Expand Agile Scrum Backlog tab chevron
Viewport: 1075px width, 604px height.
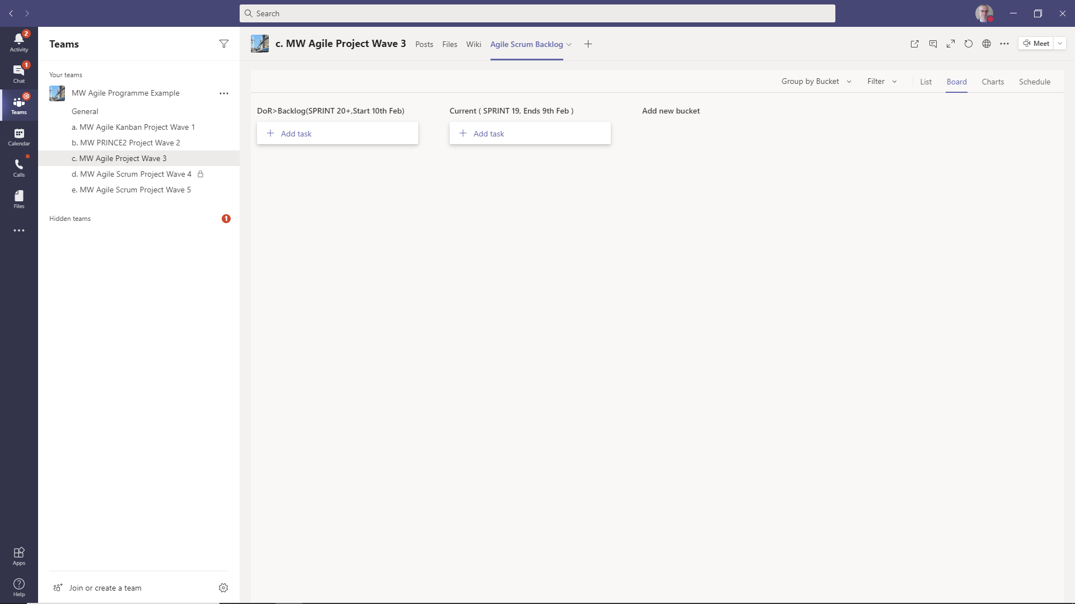(x=569, y=44)
